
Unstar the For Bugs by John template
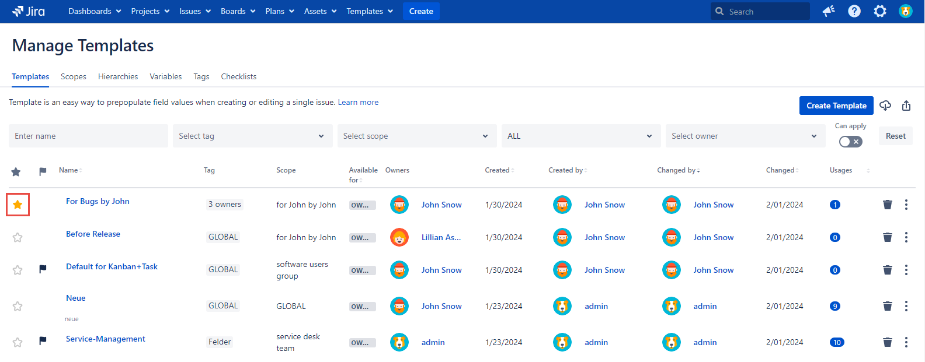(x=18, y=205)
